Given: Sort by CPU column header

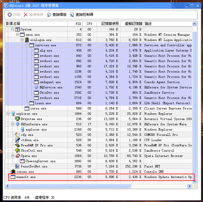Looking at the screenshot, I should pyautogui.click(x=90, y=24).
